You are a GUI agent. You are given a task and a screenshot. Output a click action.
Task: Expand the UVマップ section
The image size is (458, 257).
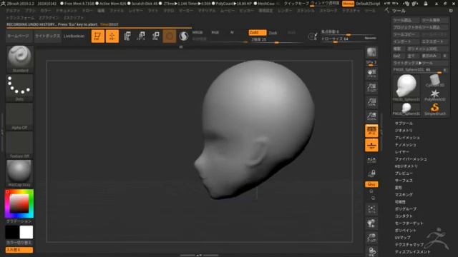coord(403,238)
